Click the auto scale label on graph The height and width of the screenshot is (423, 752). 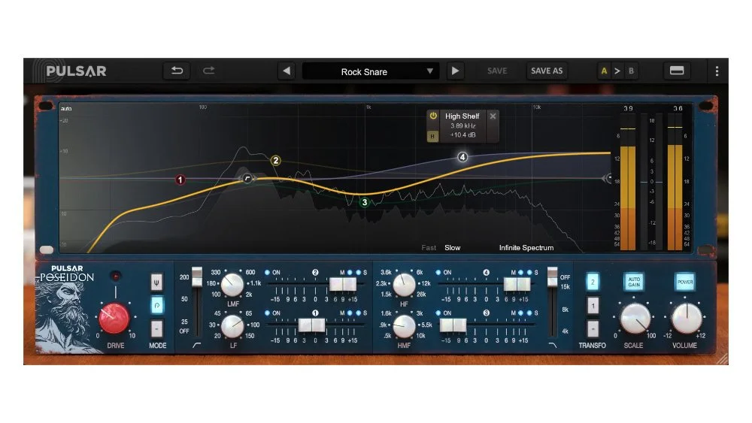tap(66, 109)
